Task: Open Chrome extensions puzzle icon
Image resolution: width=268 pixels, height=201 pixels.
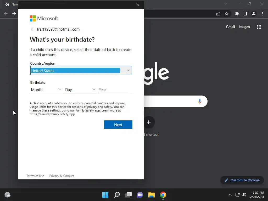Action: (237, 14)
